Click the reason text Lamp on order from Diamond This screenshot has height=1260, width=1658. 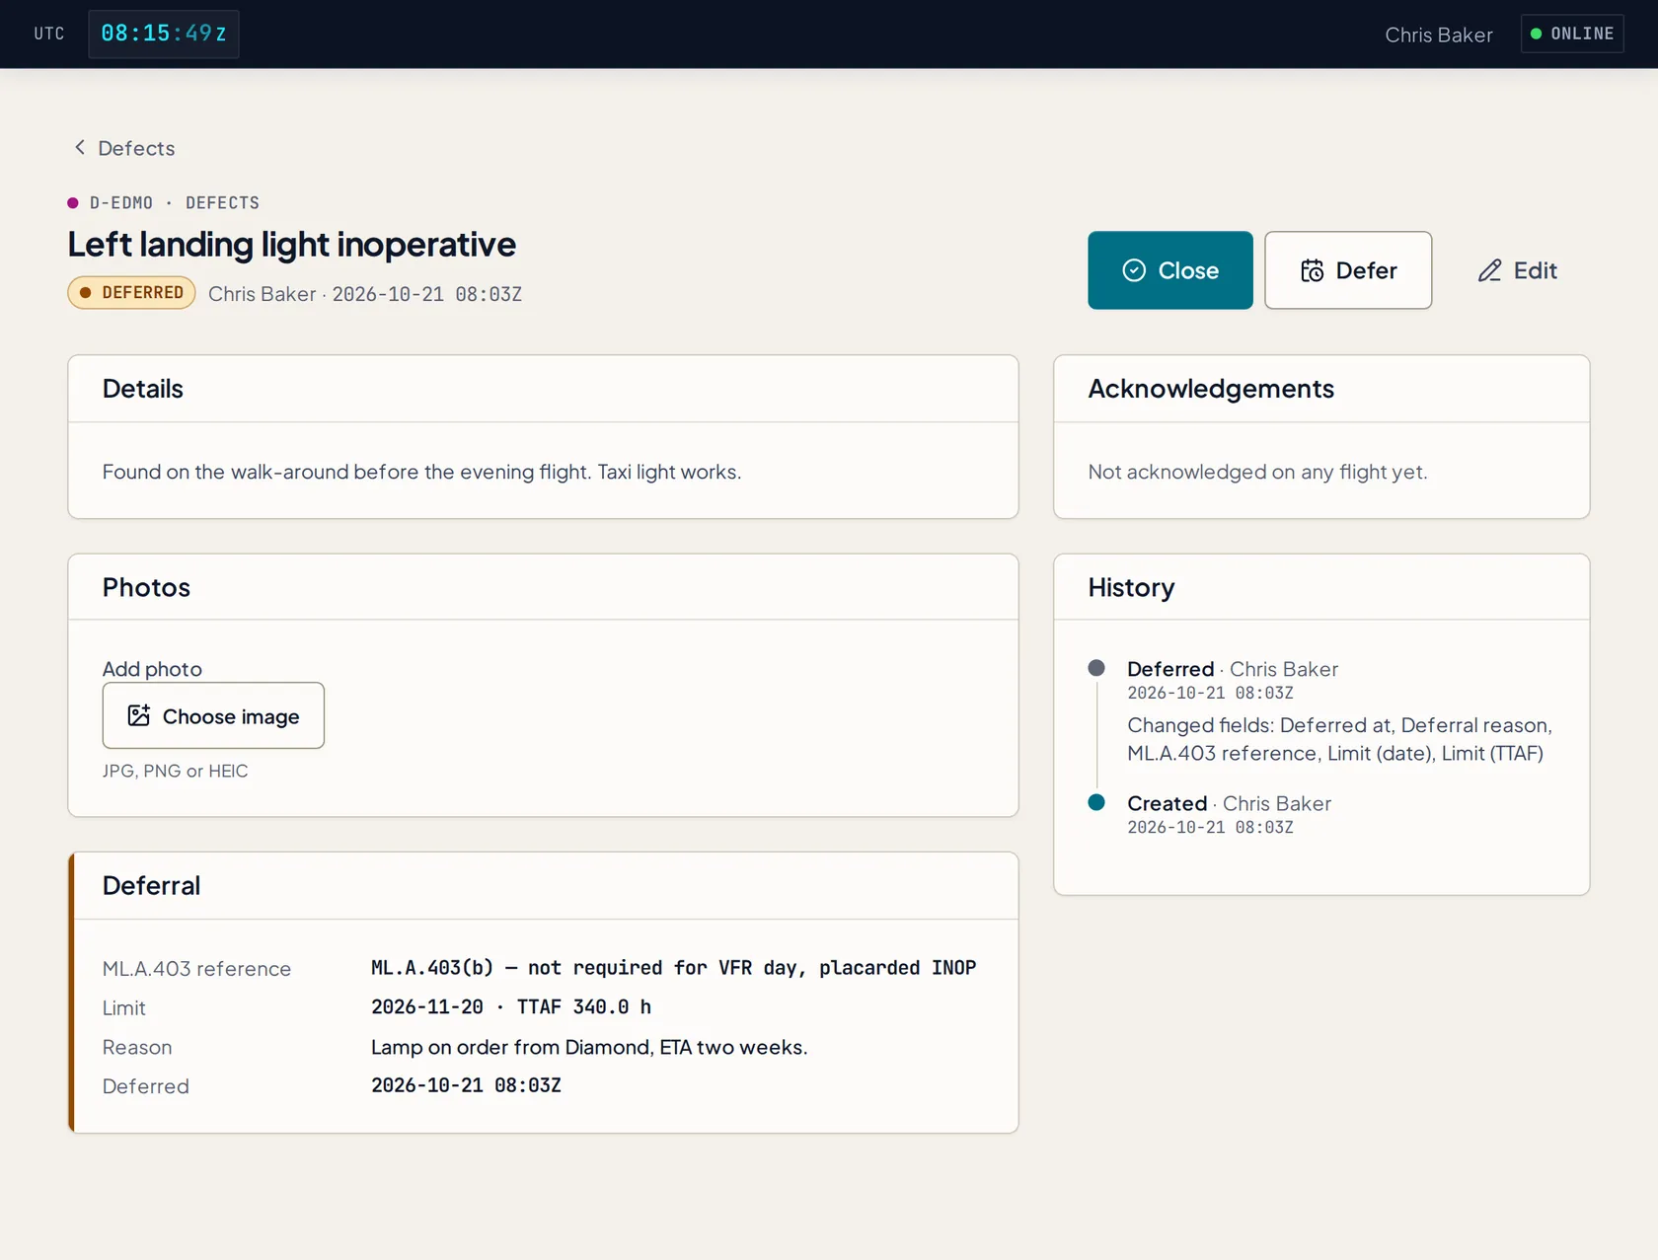coord(589,1047)
